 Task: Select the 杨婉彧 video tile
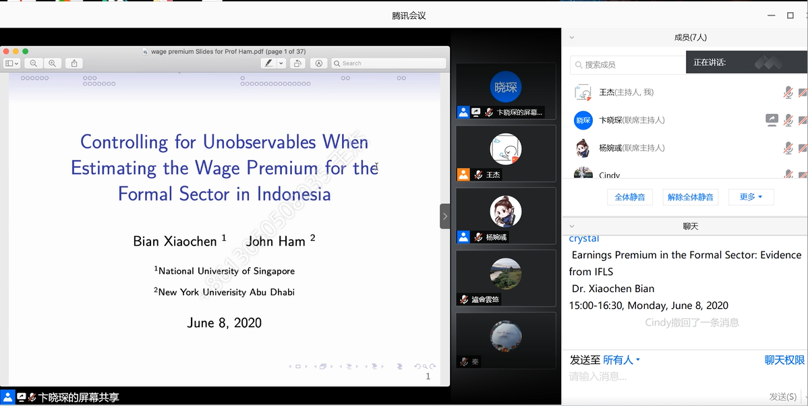point(506,215)
